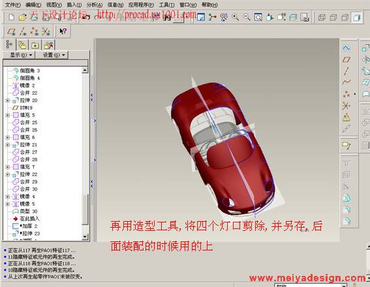The width and height of the screenshot is (370, 287).
Task: Open the 设置 button in model tree
Action: [x=54, y=55]
